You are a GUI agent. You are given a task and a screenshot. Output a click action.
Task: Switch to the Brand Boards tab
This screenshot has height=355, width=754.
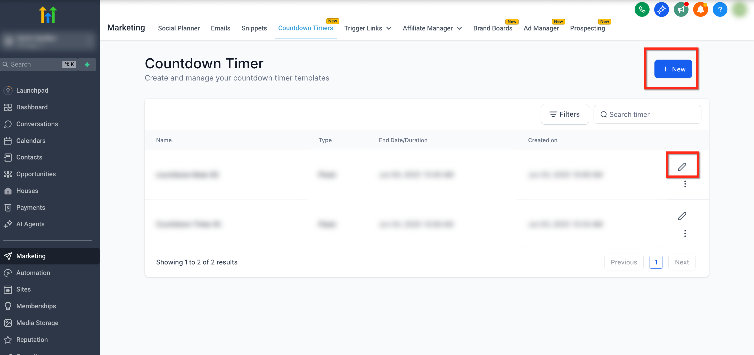[x=492, y=28]
